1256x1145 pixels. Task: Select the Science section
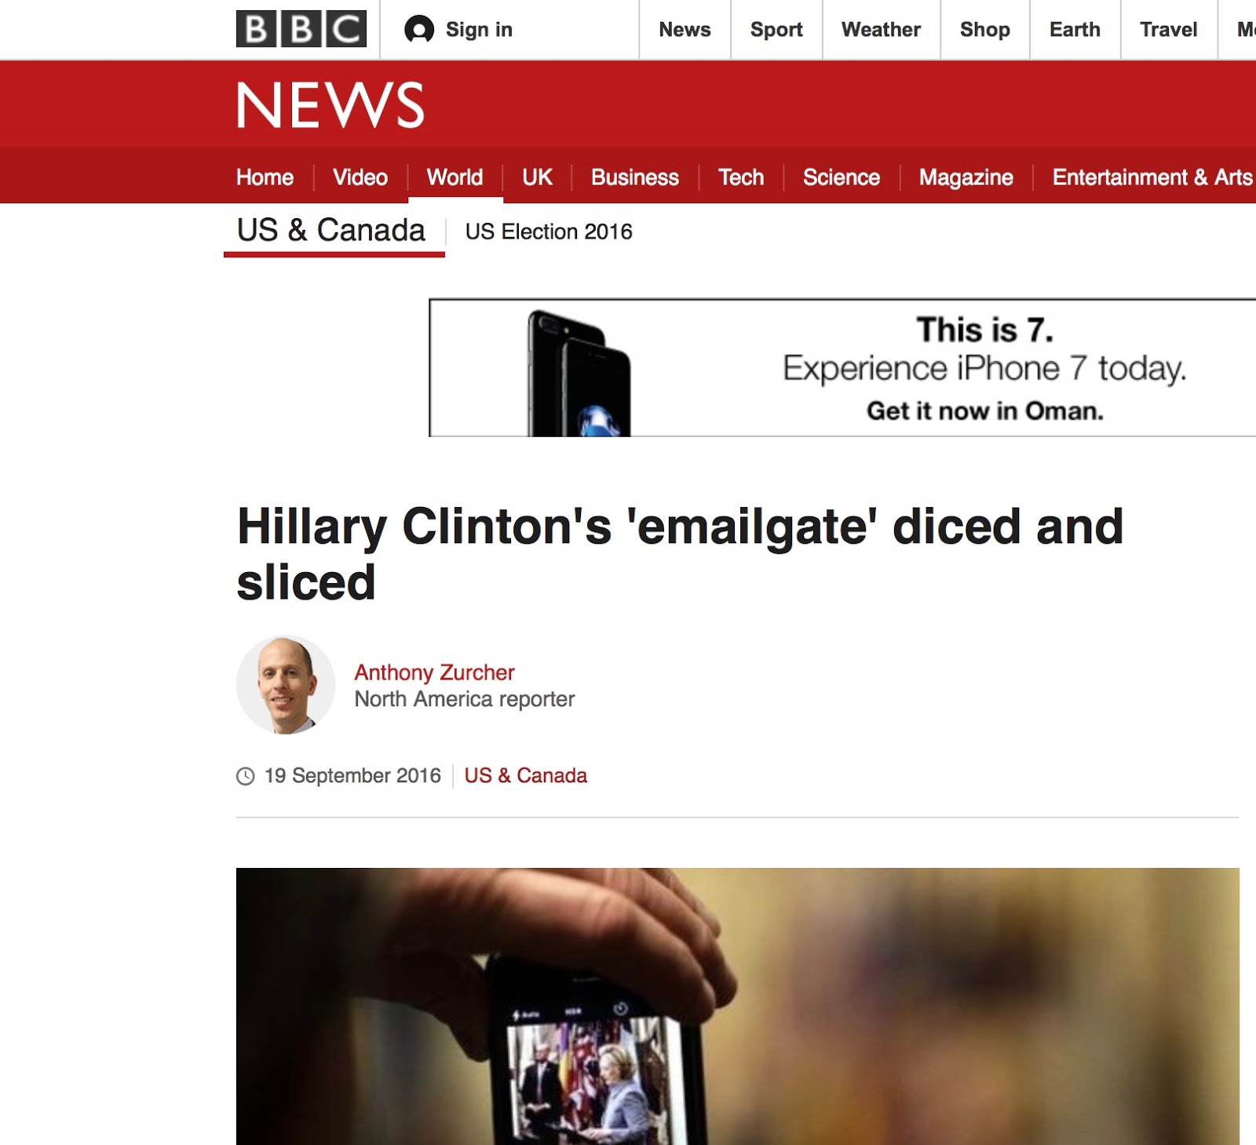(842, 177)
